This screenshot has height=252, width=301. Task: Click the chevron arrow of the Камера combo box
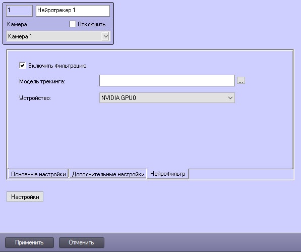(x=105, y=36)
